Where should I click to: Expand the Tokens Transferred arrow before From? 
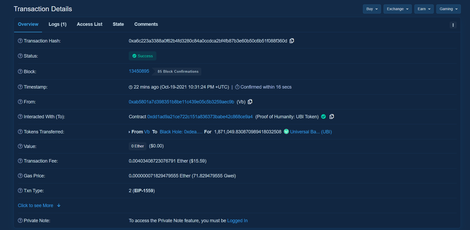click(129, 132)
